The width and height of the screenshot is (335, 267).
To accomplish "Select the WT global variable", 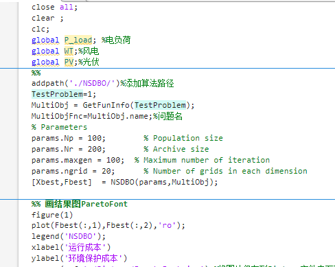I will coord(69,51).
